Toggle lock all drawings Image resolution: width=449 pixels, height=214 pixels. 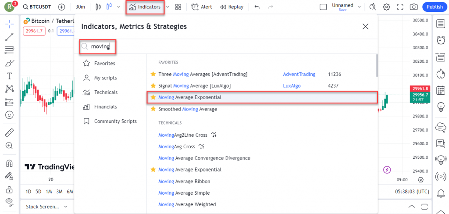(x=10, y=189)
